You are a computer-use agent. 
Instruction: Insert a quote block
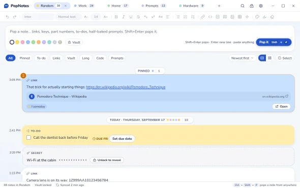(x=225, y=17)
